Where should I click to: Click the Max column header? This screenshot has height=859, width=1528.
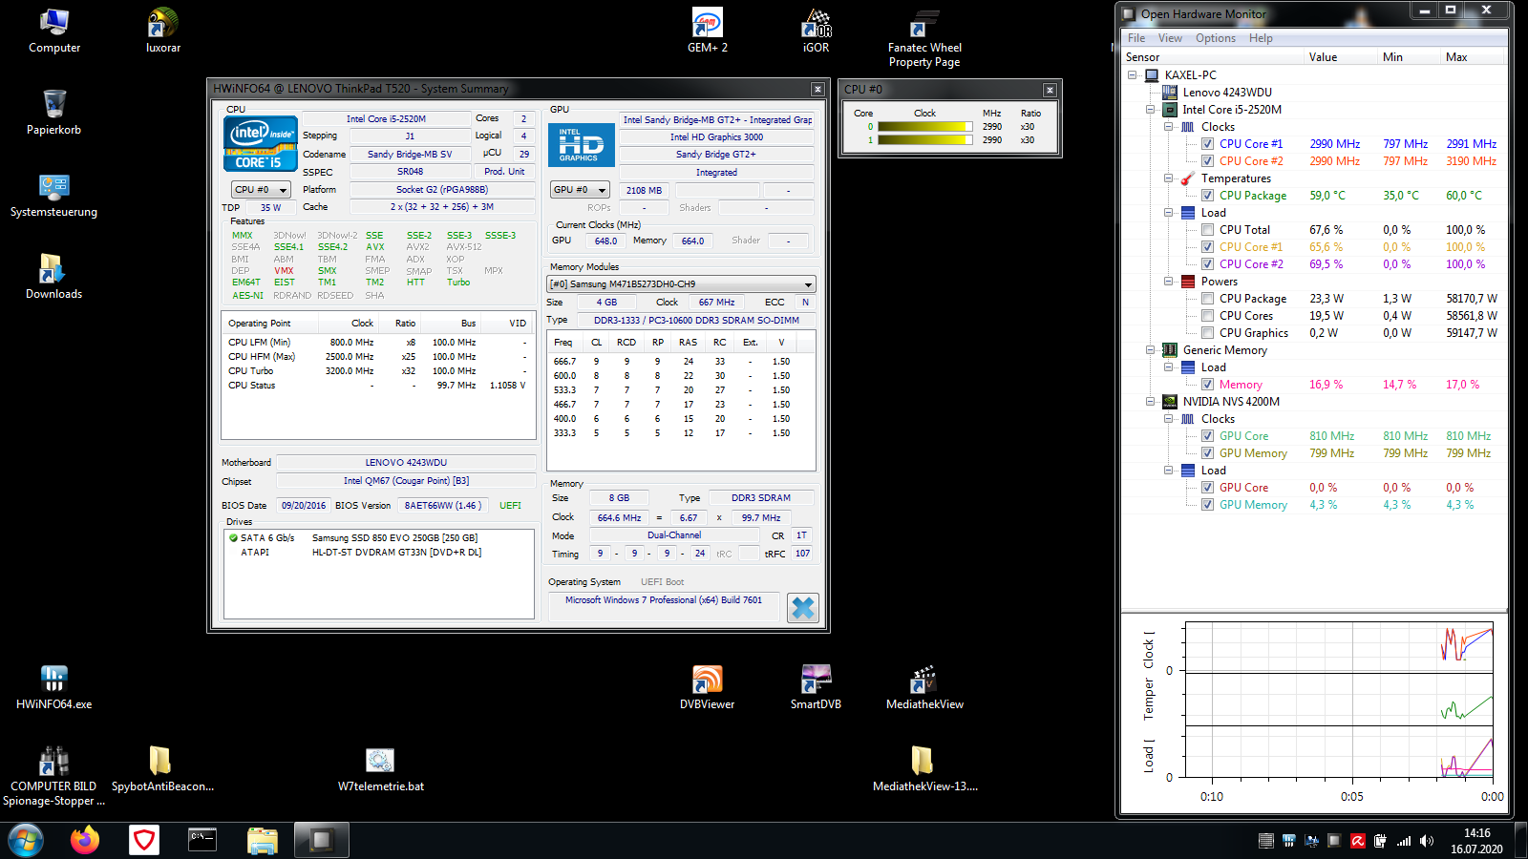pyautogui.click(x=1474, y=57)
